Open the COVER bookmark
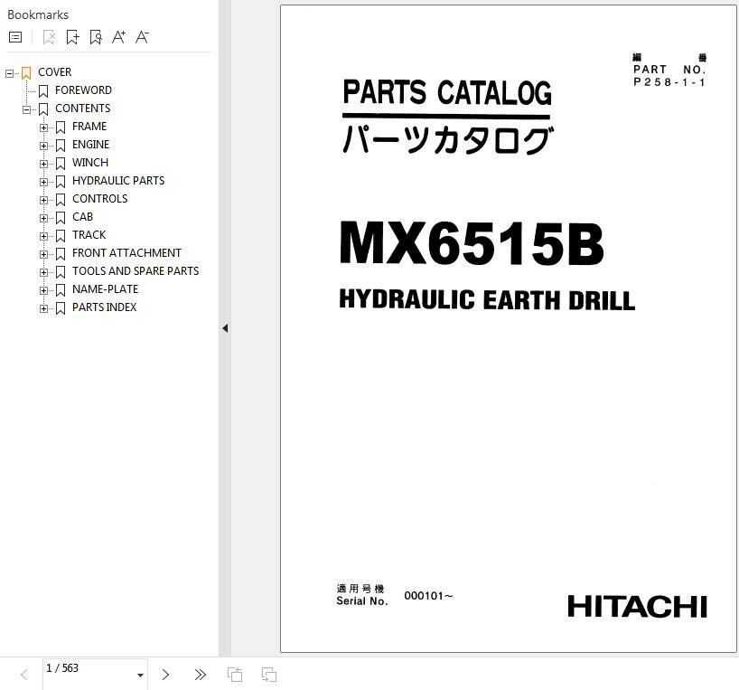This screenshot has height=690, width=739. (55, 72)
